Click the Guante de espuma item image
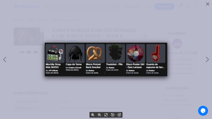Image resolution: width=212 pixels, height=119 pixels. (x=156, y=53)
